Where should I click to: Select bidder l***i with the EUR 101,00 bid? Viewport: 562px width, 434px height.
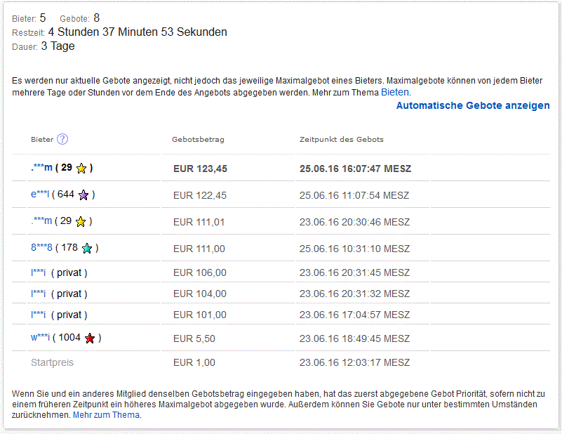tap(39, 315)
